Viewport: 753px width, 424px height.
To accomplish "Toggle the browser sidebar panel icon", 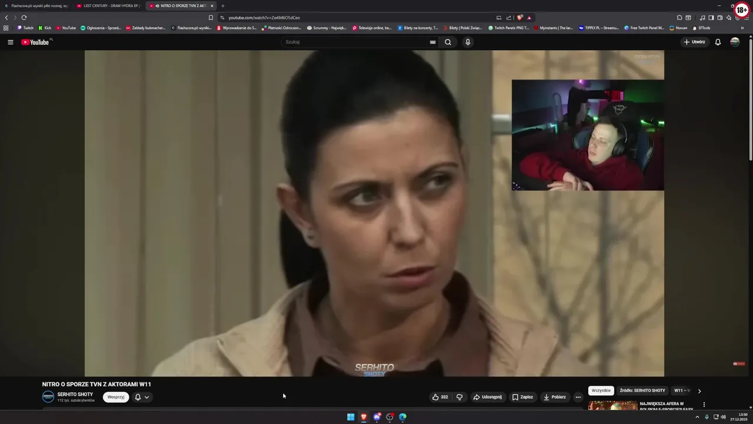I will pyautogui.click(x=711, y=18).
